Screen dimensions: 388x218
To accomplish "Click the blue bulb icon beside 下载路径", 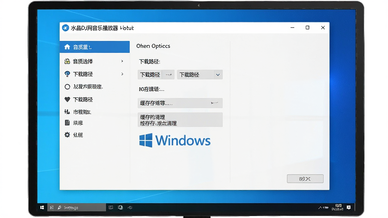I will click(x=67, y=74).
